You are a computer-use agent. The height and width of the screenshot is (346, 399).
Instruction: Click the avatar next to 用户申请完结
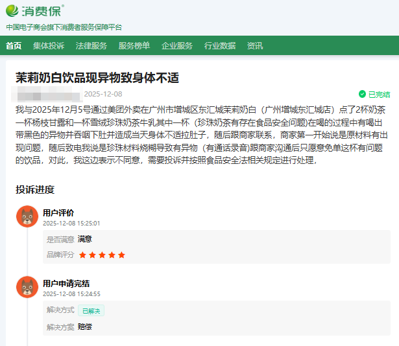[27, 288]
